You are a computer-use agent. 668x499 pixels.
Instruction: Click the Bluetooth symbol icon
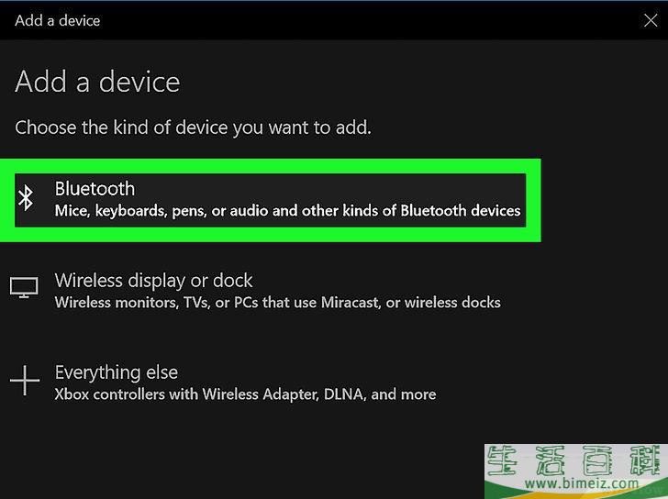click(x=27, y=198)
